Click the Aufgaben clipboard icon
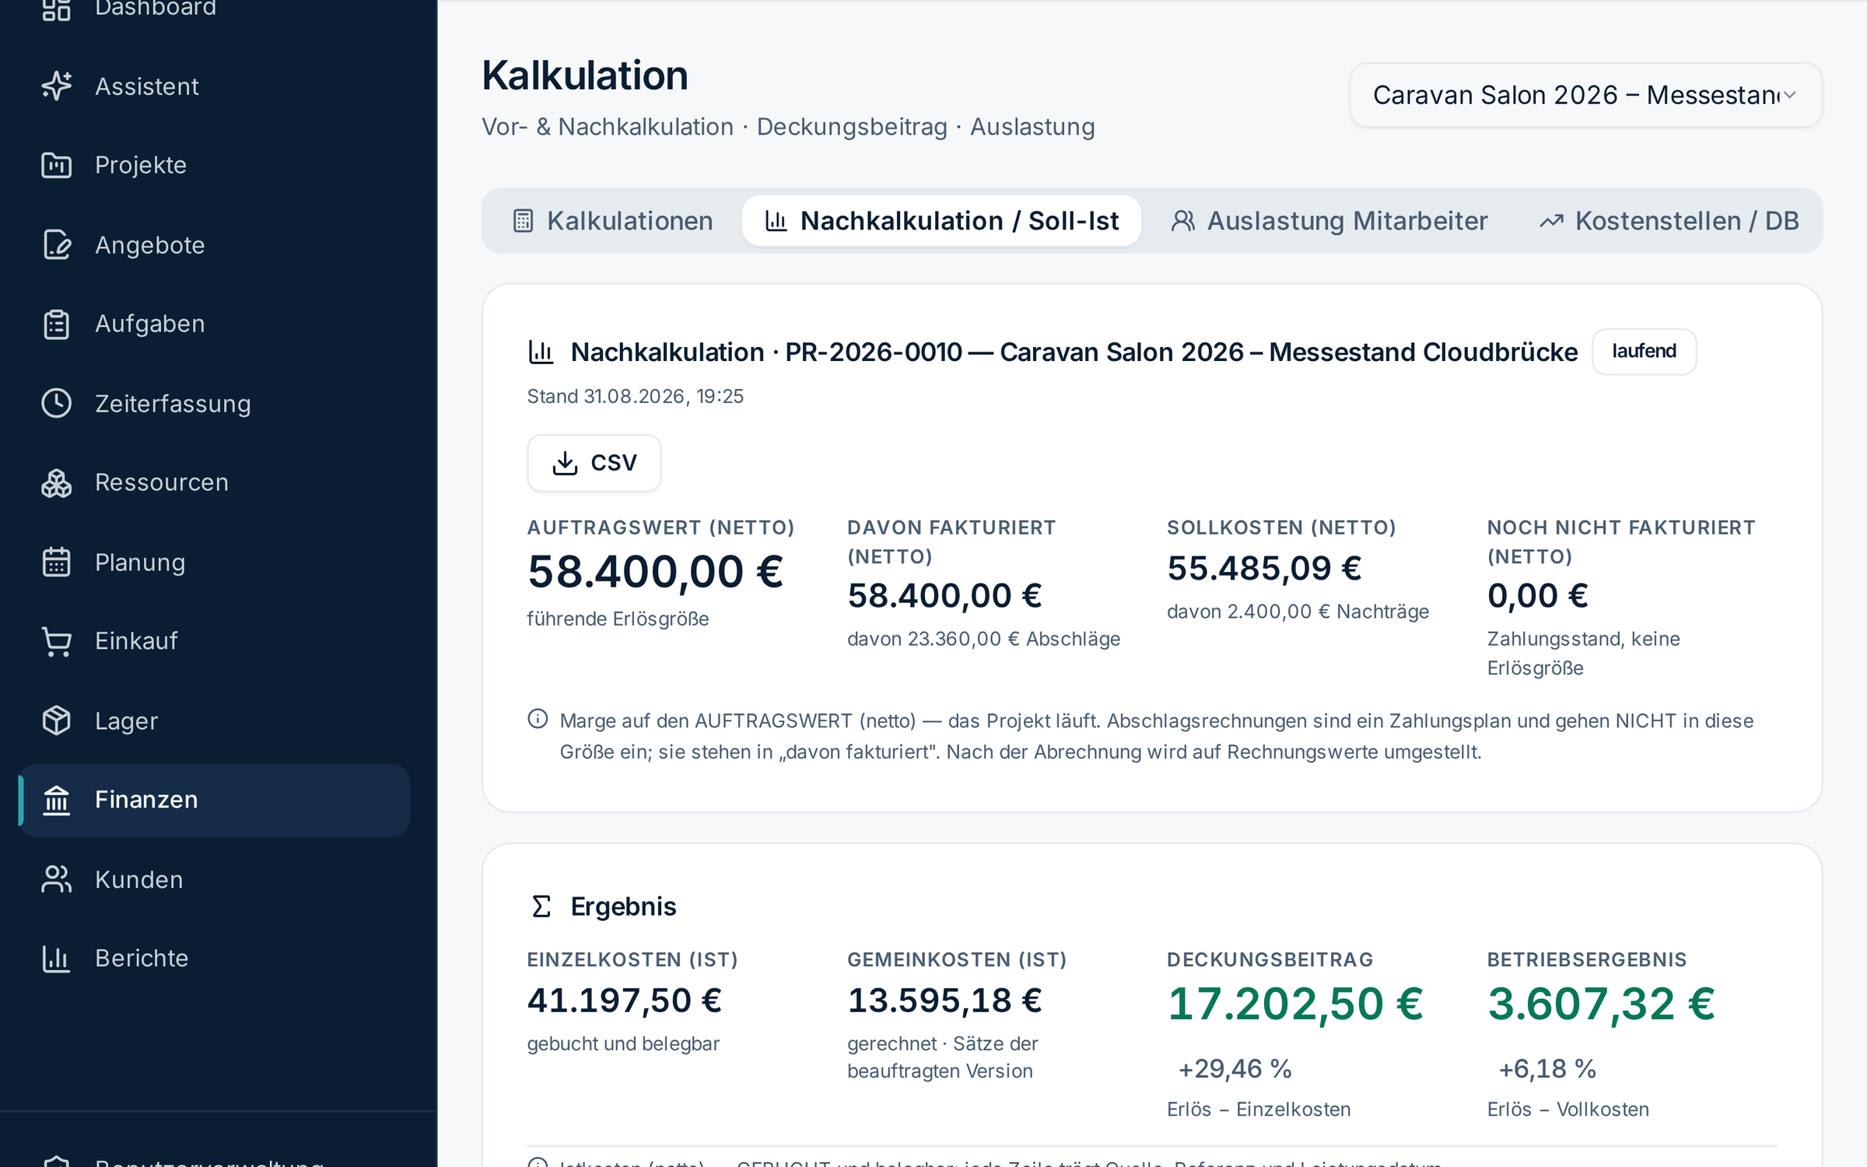Screen dimensions: 1867x1167 pyautogui.click(x=57, y=324)
